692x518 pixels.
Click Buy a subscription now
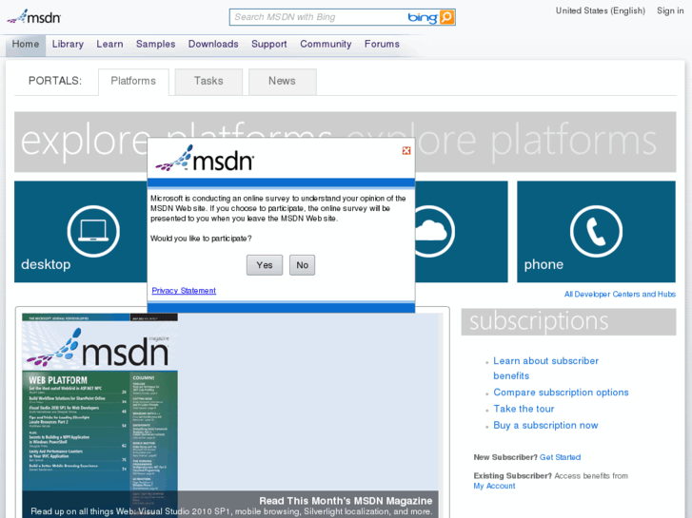pos(545,426)
